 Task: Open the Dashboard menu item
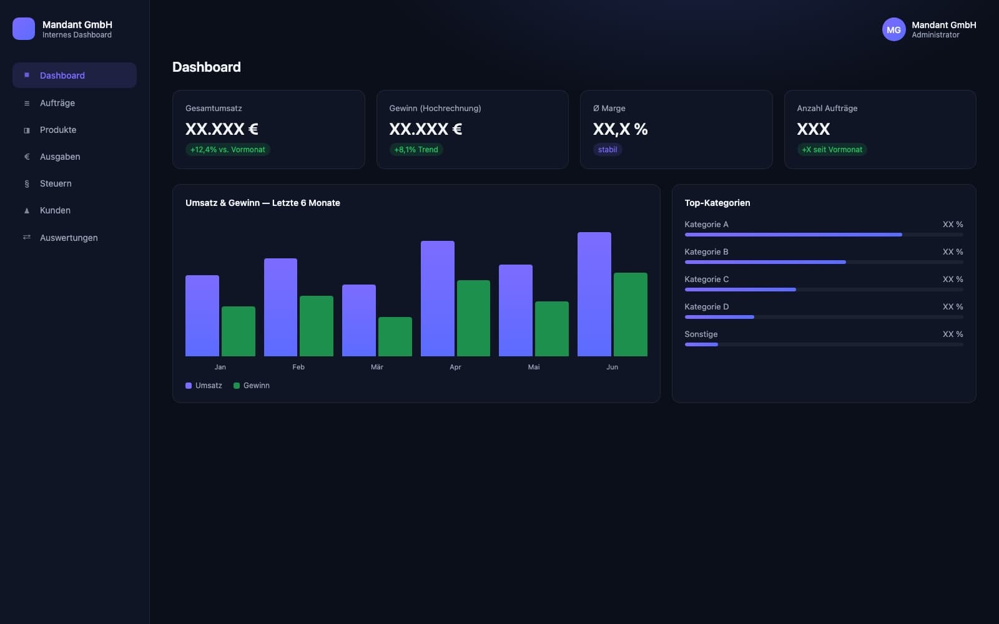[74, 75]
